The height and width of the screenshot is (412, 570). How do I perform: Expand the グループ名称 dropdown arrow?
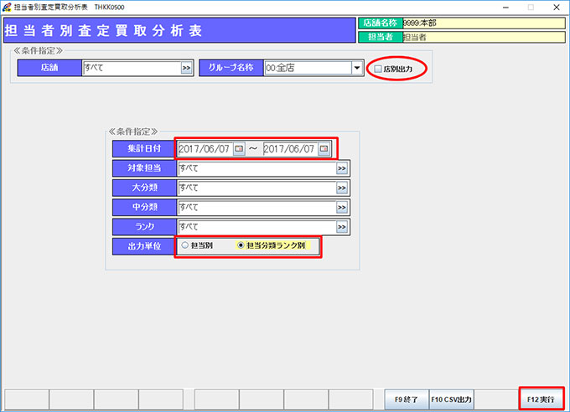pos(357,68)
